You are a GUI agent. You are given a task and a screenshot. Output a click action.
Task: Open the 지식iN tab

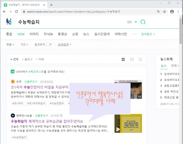(48, 34)
